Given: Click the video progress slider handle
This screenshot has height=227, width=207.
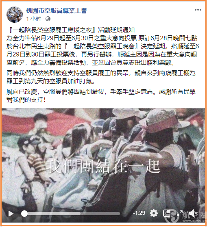Looking at the screenshot, I should pos(24,214).
